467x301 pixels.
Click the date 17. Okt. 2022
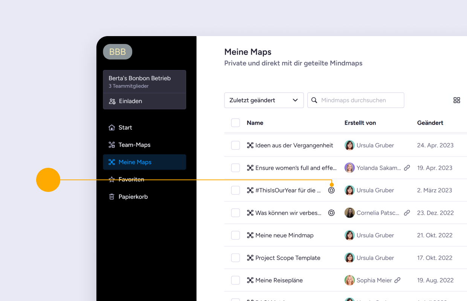tap(435, 258)
